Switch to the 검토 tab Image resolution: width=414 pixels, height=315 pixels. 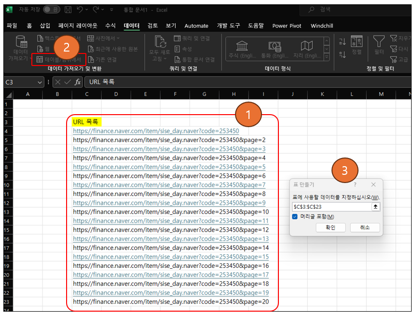click(x=152, y=26)
